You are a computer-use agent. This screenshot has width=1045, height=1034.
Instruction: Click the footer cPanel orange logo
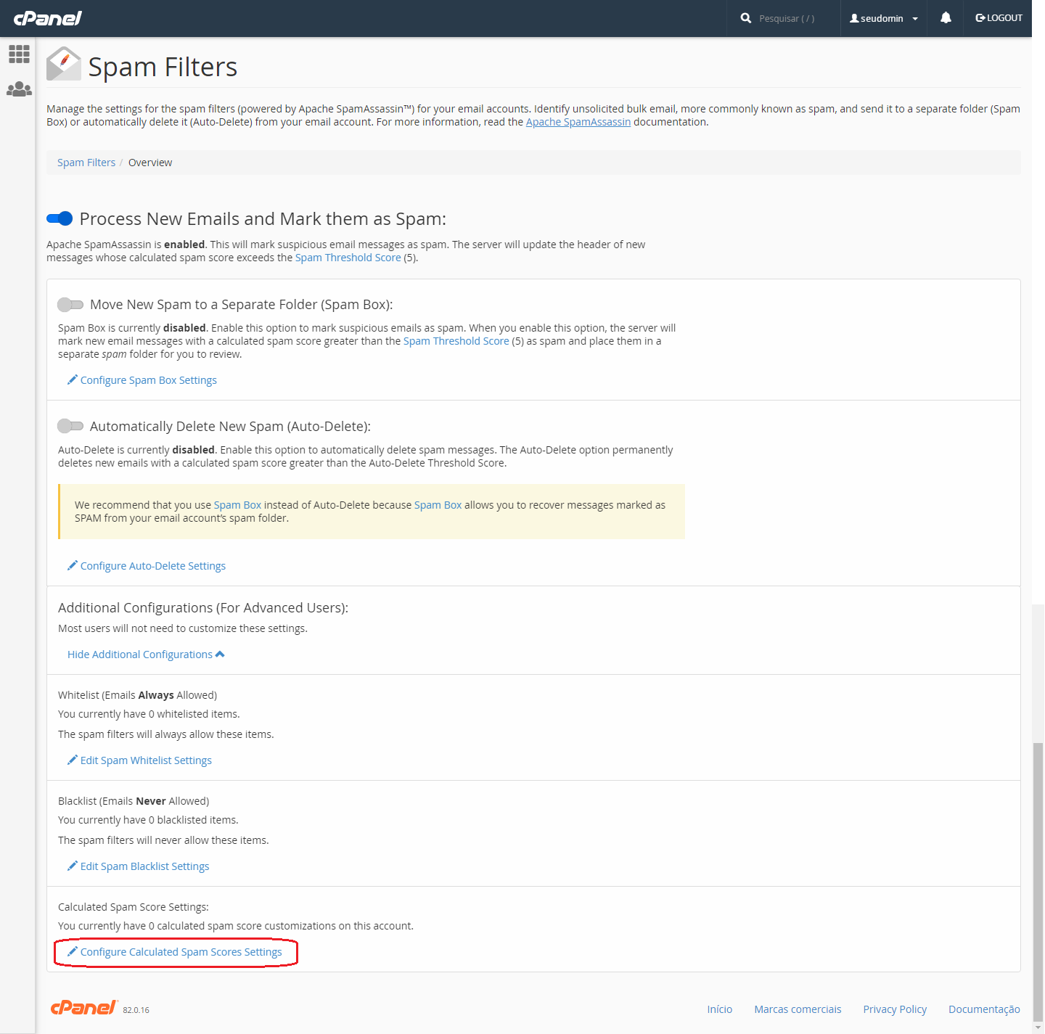pos(83,1007)
